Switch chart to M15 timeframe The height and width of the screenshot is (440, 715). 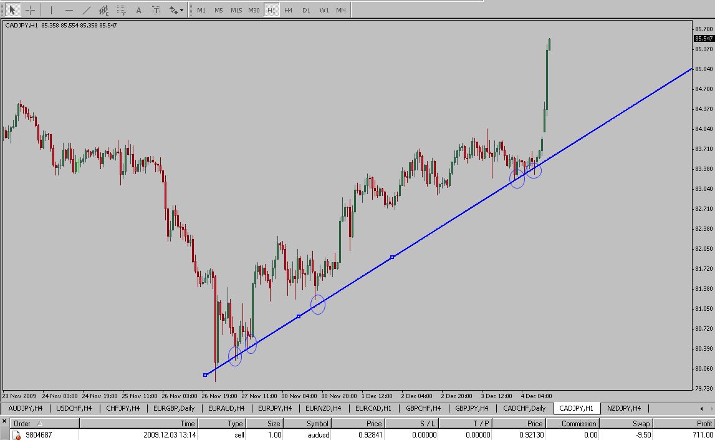pyautogui.click(x=236, y=10)
